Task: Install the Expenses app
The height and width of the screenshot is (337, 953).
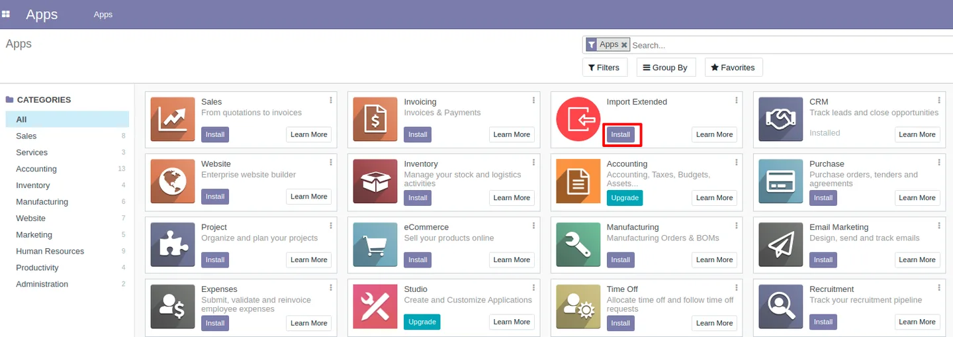Action: 215,323
